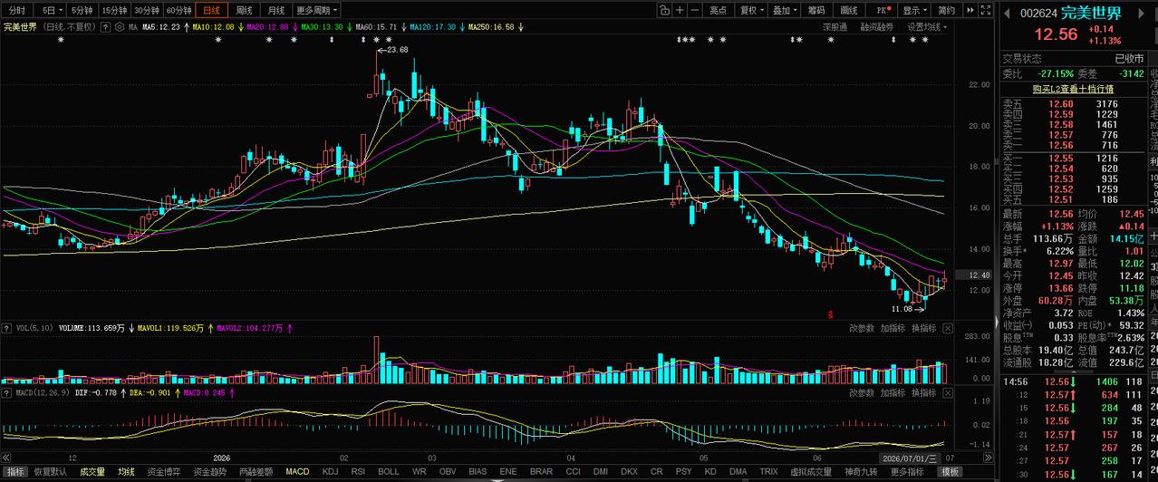The width and height of the screenshot is (1158, 482).
Task: Switch to 15分钟 period
Action: coord(114,10)
